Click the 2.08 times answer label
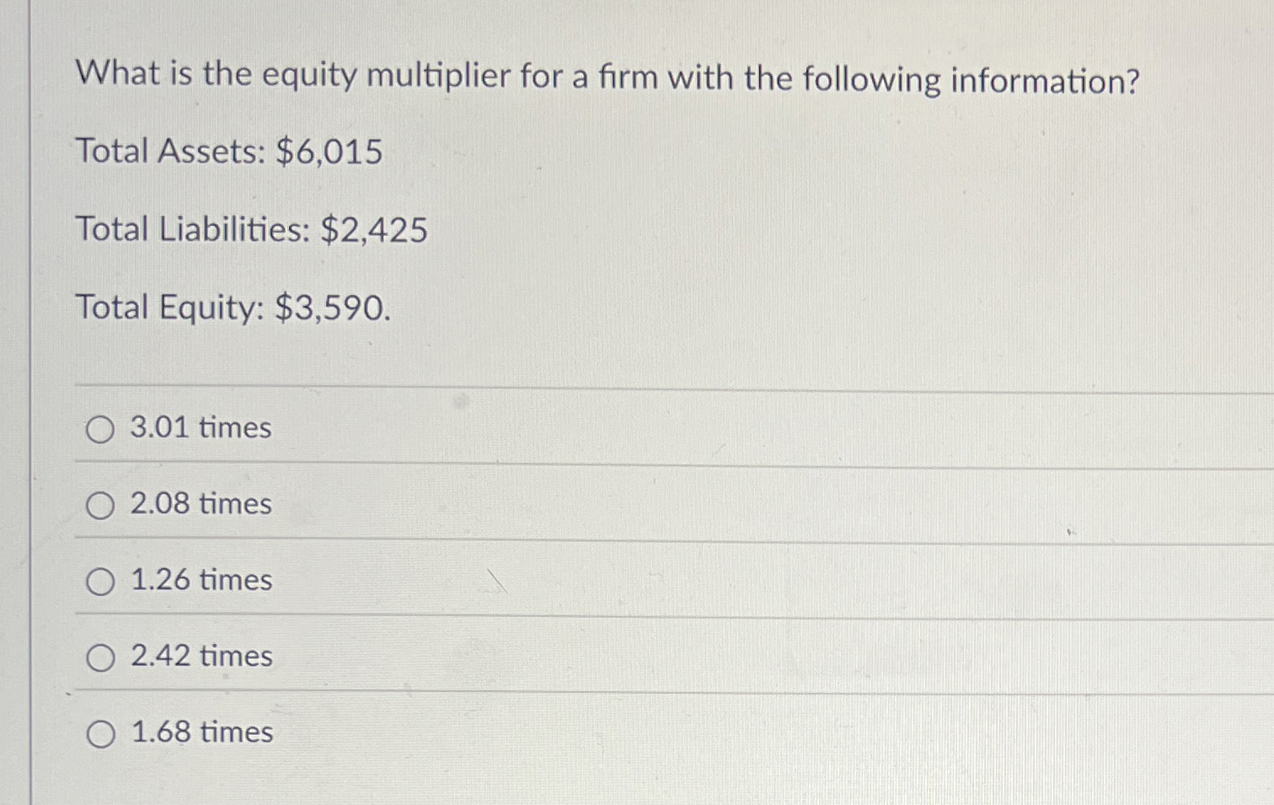The image size is (1274, 805). (x=200, y=504)
